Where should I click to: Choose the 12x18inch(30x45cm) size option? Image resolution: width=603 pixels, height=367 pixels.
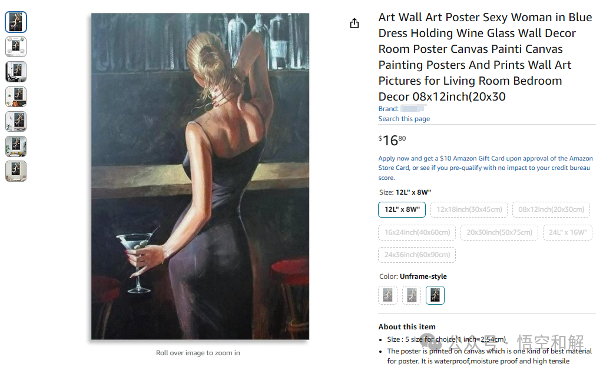[469, 209]
